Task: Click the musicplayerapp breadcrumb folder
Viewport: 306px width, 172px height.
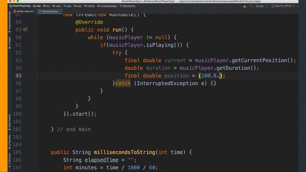Action: tap(107, 6)
